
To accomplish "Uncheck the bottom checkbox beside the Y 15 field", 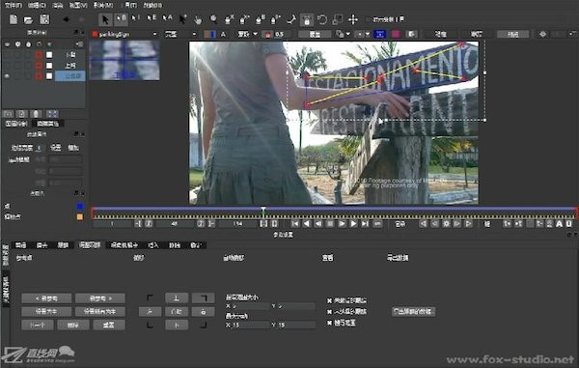I will [329, 323].
